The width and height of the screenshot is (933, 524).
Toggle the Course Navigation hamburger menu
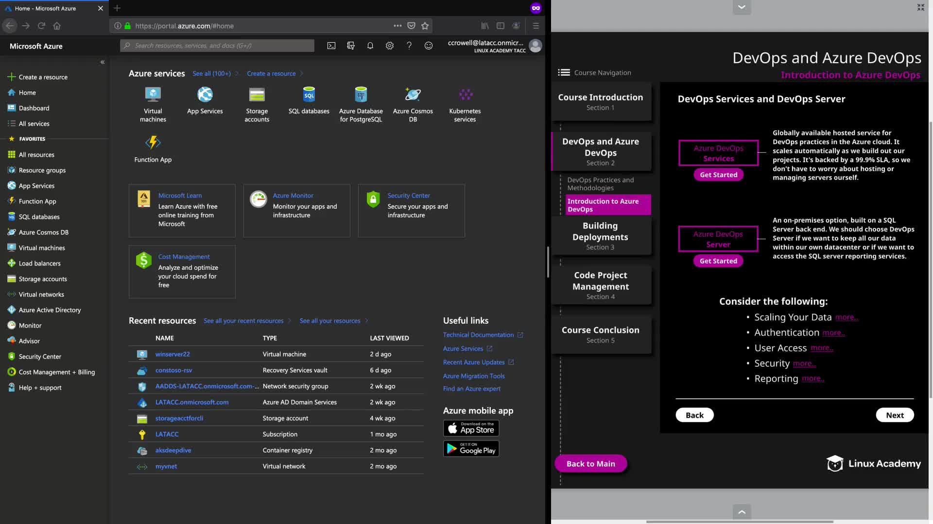coord(564,72)
